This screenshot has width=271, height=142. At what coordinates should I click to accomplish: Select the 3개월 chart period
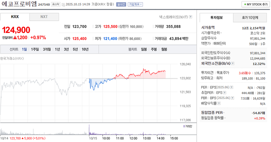(x=47, y=49)
